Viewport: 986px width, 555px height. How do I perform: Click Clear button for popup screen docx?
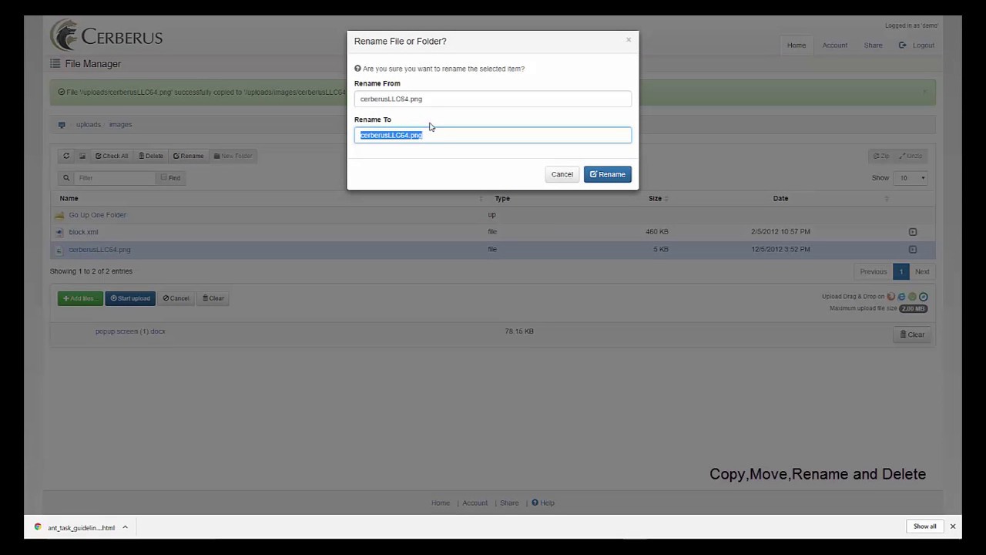pos(912,335)
